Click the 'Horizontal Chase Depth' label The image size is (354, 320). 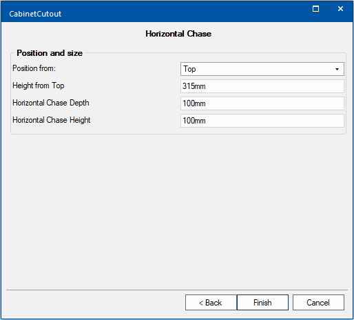click(51, 103)
